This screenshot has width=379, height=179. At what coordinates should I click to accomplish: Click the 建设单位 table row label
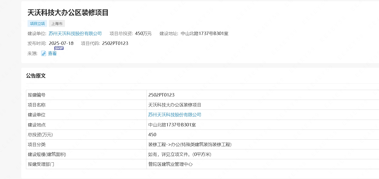click(x=37, y=115)
